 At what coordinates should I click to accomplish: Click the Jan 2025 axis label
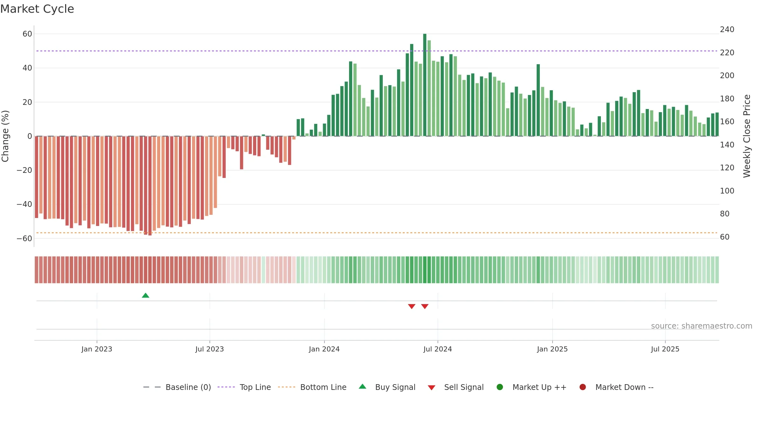point(552,349)
